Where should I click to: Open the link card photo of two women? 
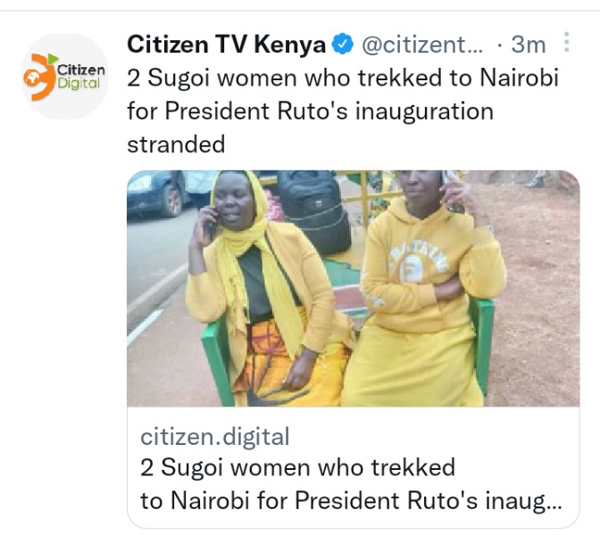click(x=354, y=289)
